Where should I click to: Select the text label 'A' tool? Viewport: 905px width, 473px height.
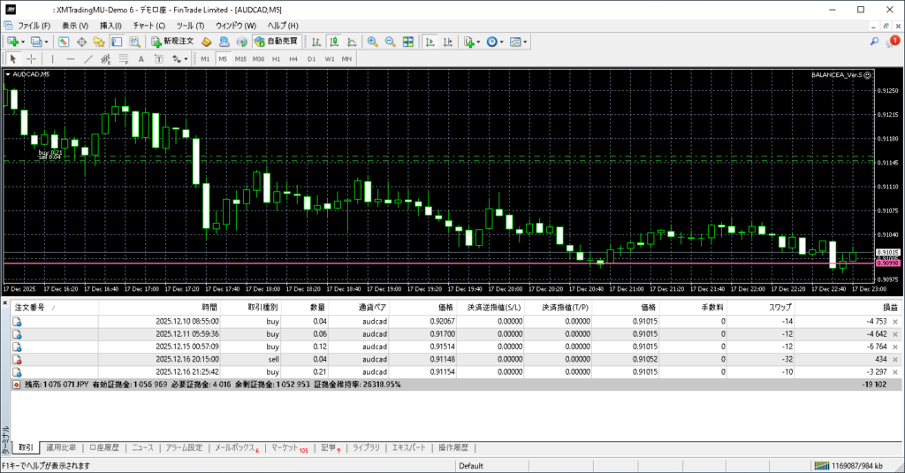pos(141,59)
